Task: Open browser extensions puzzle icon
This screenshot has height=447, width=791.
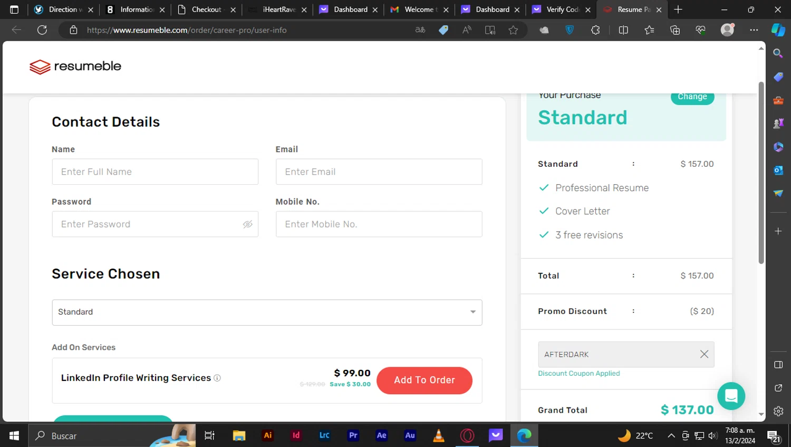Action: point(595,30)
